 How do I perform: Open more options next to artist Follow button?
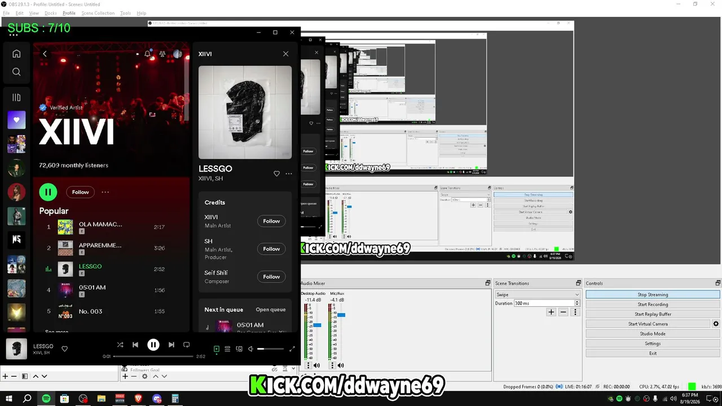(x=105, y=192)
